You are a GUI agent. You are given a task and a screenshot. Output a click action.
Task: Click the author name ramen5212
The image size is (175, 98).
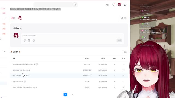point(87,76)
